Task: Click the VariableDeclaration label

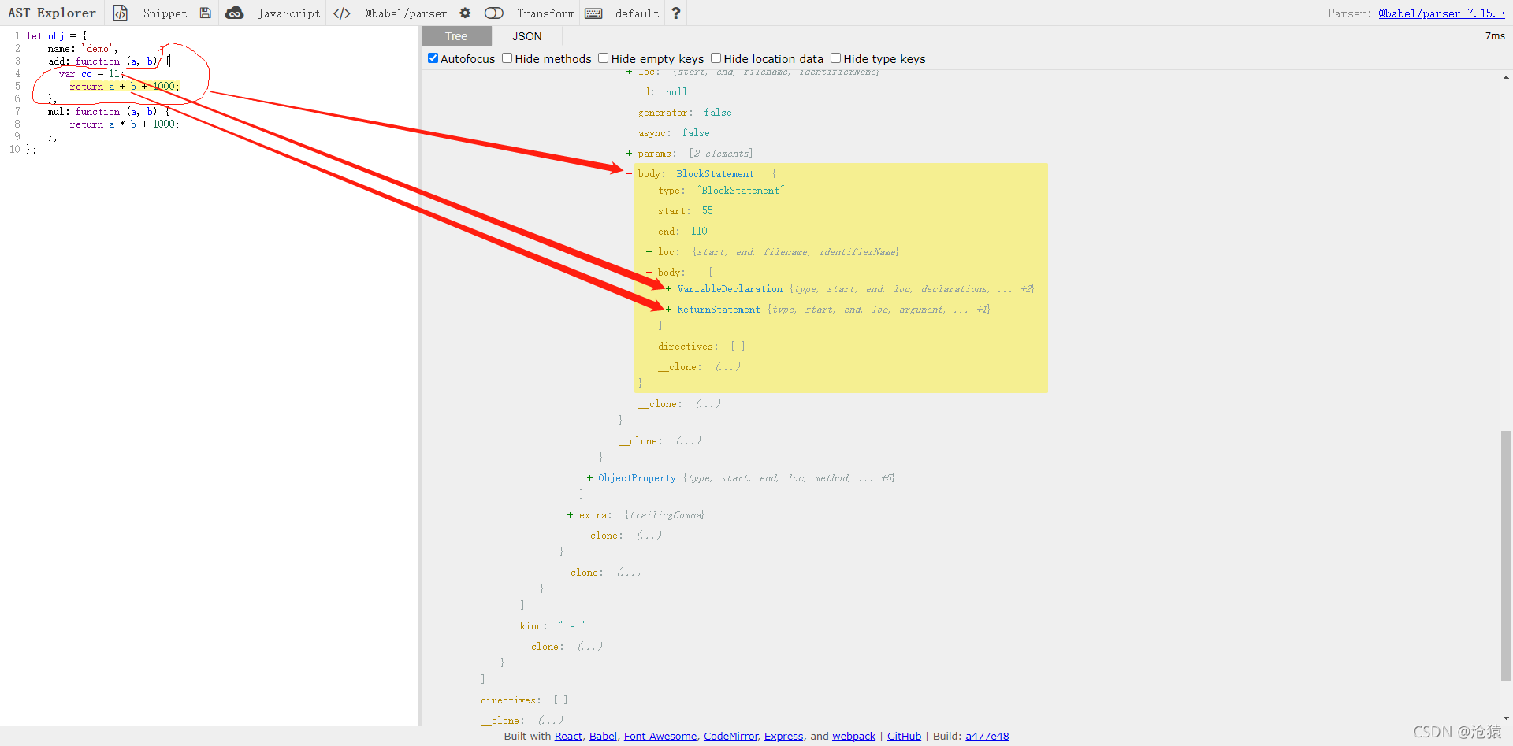Action: point(730,289)
